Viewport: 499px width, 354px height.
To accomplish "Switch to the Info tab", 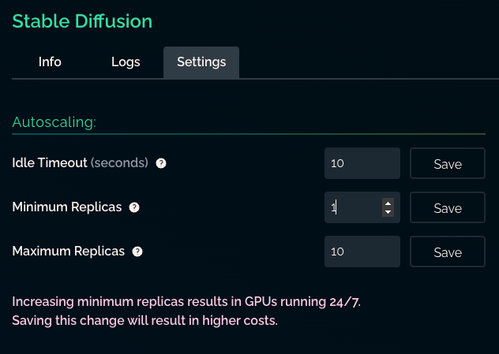I will tap(50, 62).
